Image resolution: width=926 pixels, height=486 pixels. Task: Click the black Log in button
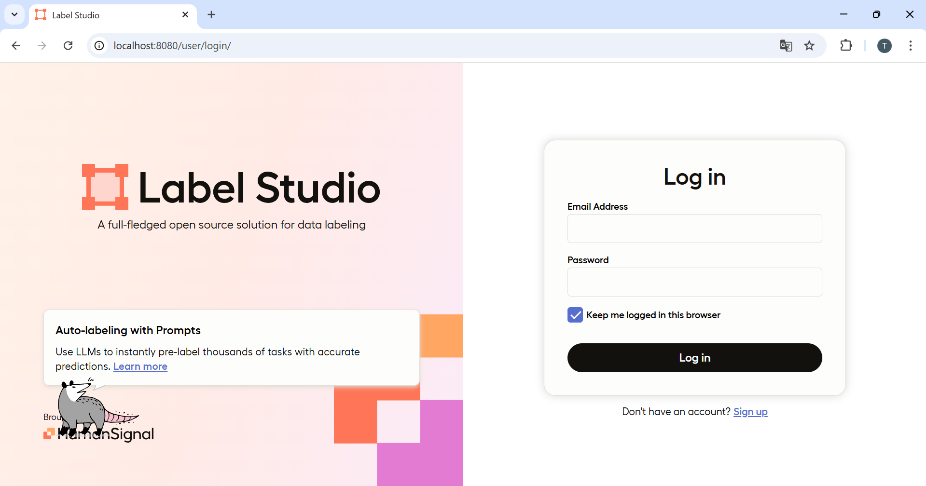pyautogui.click(x=694, y=358)
